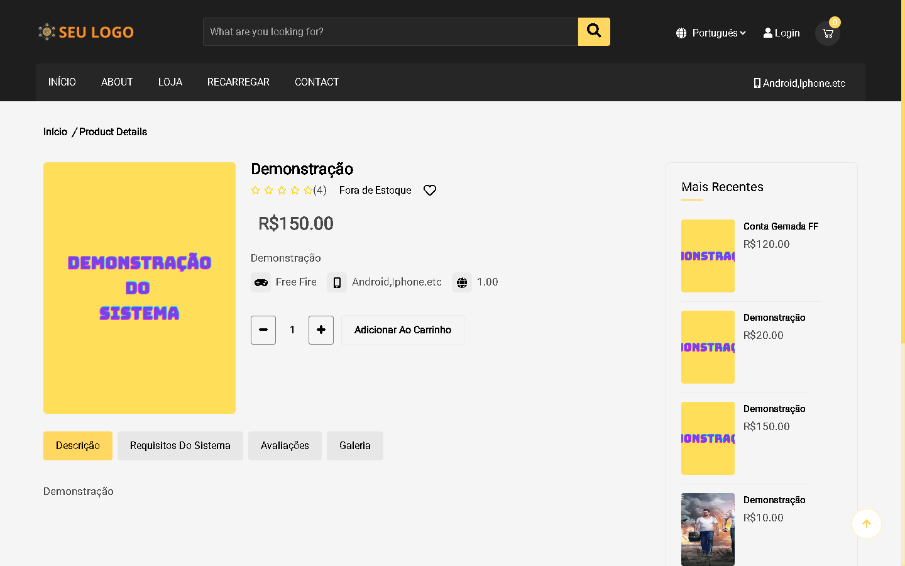Decrease quantity with the minus button

pyautogui.click(x=263, y=330)
